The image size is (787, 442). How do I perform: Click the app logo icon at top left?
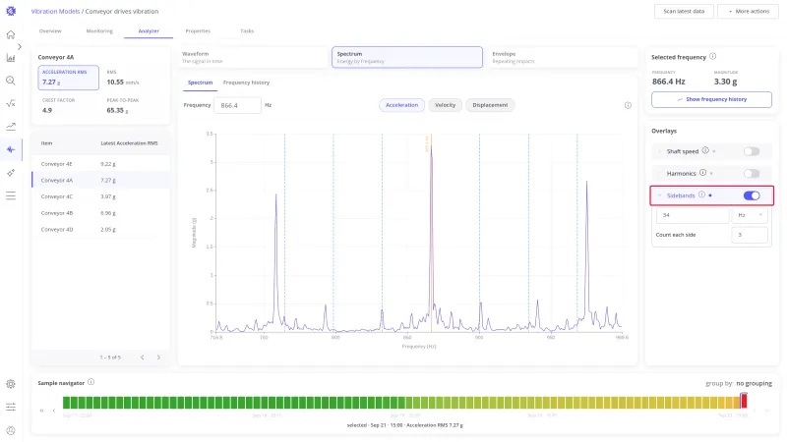11,11
